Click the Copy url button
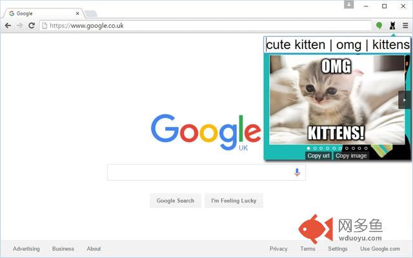Image resolution: width=413 pixels, height=258 pixels. pos(318,156)
